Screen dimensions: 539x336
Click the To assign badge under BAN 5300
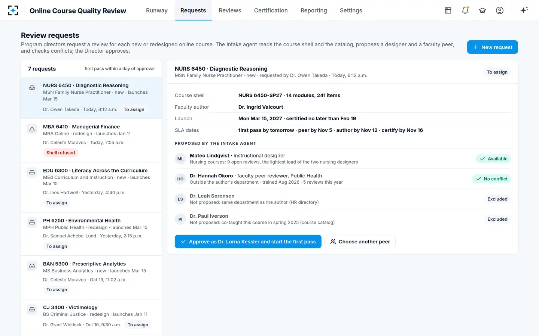(57, 290)
